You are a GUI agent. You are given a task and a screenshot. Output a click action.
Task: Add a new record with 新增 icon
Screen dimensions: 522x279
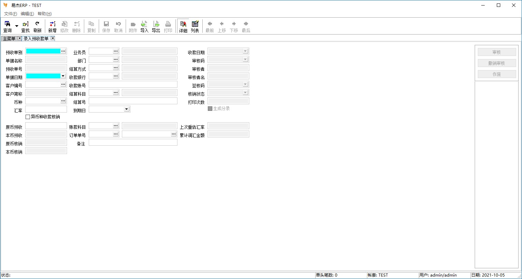point(52,26)
